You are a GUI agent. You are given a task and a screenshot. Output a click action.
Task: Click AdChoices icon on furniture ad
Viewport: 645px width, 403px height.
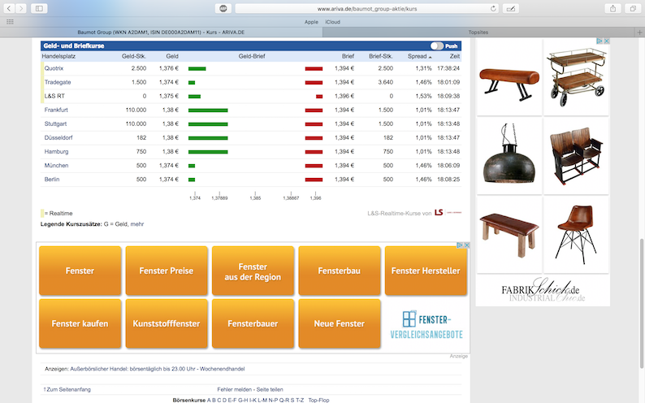click(x=600, y=41)
